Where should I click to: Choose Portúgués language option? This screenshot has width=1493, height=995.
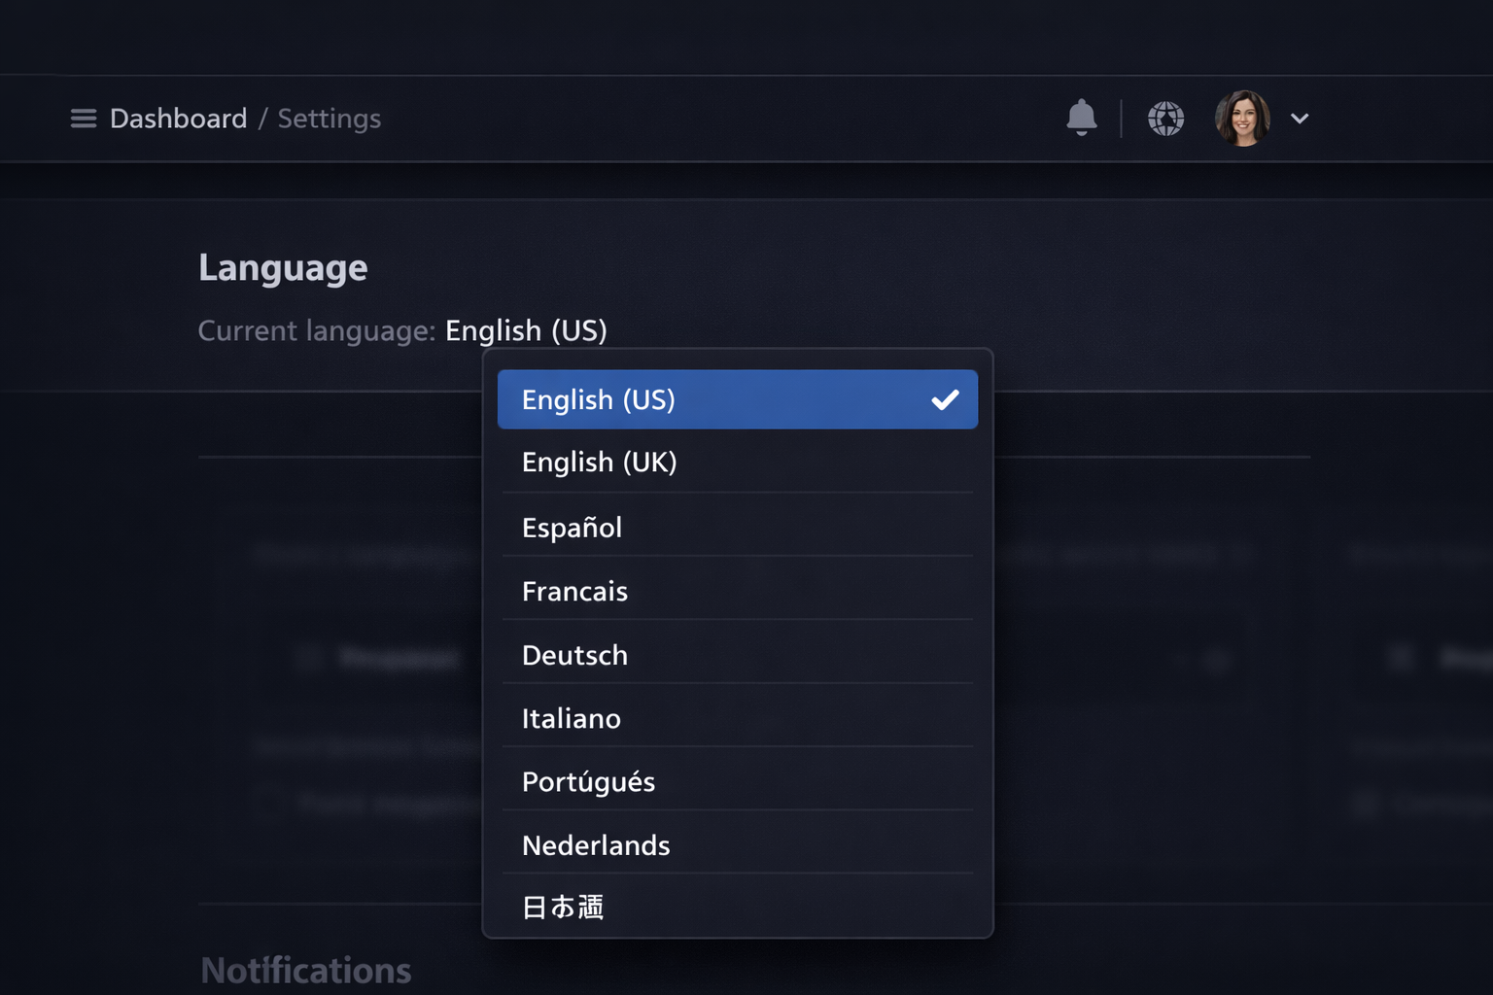(x=588, y=782)
